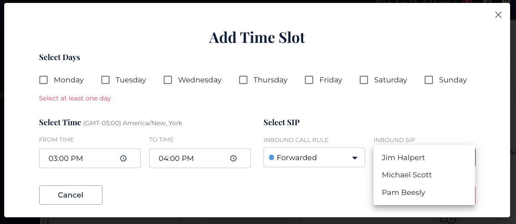516x224 pixels.
Task: Check the Monday checkbox
Action: coord(43,80)
